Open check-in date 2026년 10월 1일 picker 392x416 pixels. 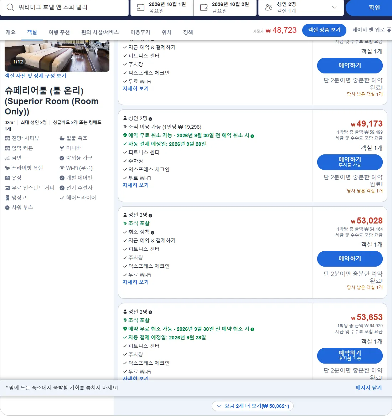coord(162,7)
